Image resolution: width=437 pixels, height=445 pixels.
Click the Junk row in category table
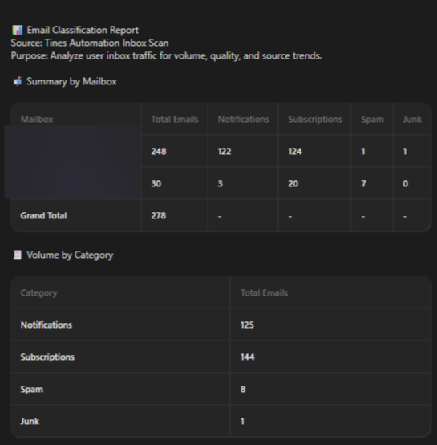pos(221,421)
